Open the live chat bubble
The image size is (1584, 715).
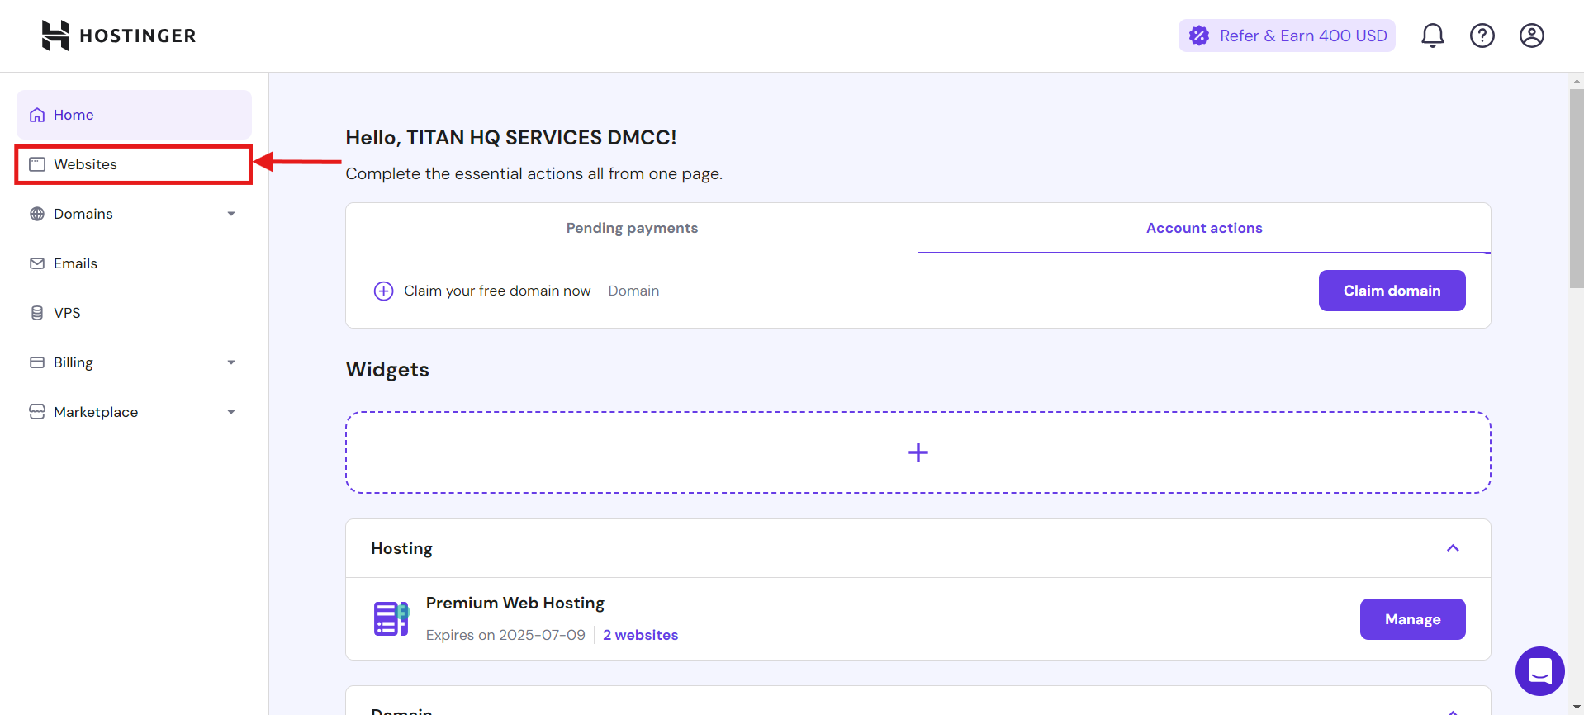(1540, 671)
